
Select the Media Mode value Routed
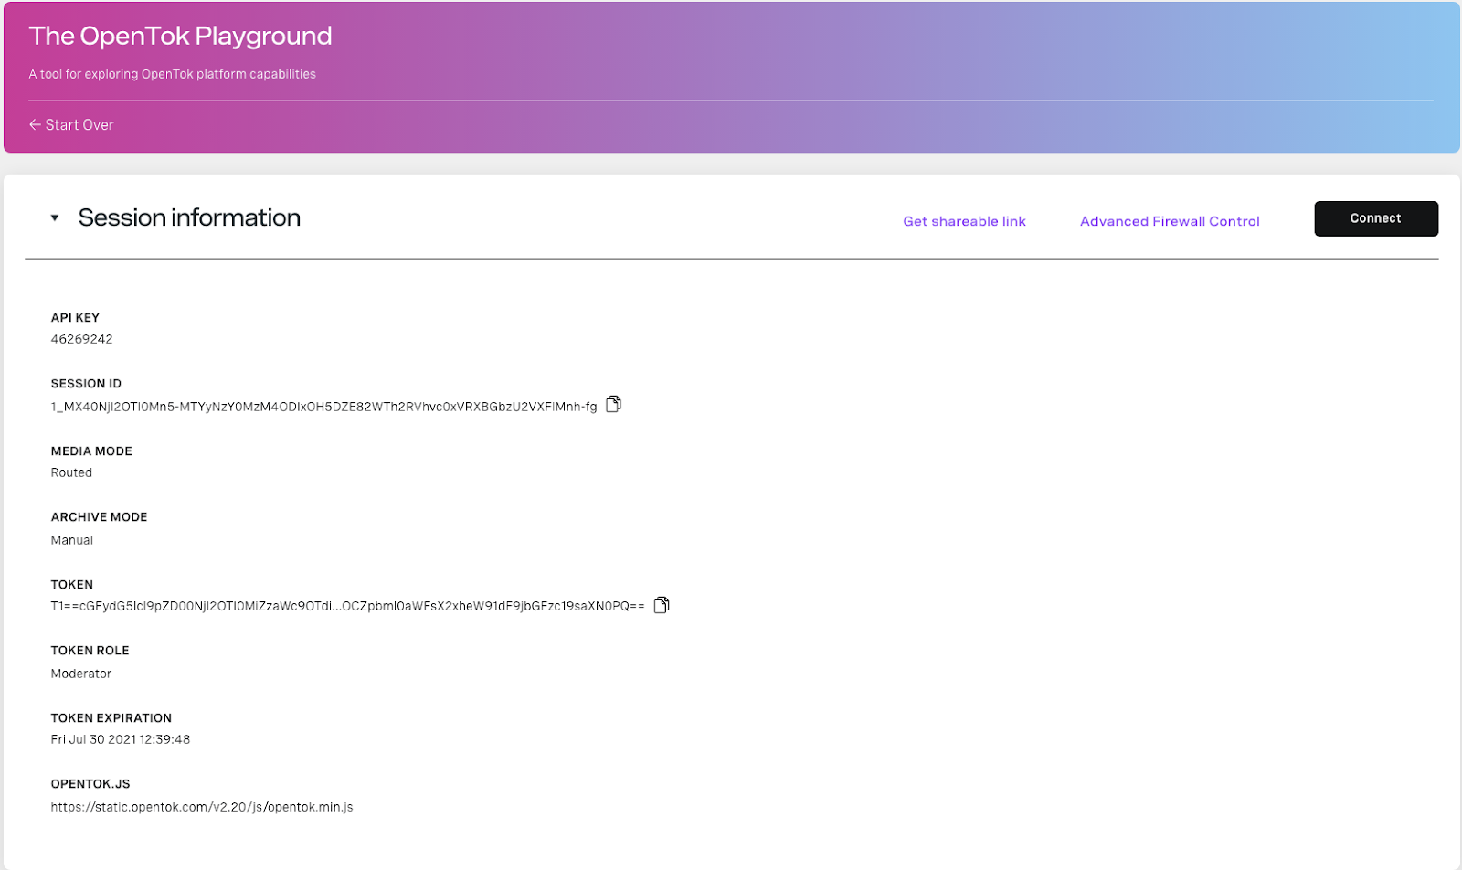point(71,472)
